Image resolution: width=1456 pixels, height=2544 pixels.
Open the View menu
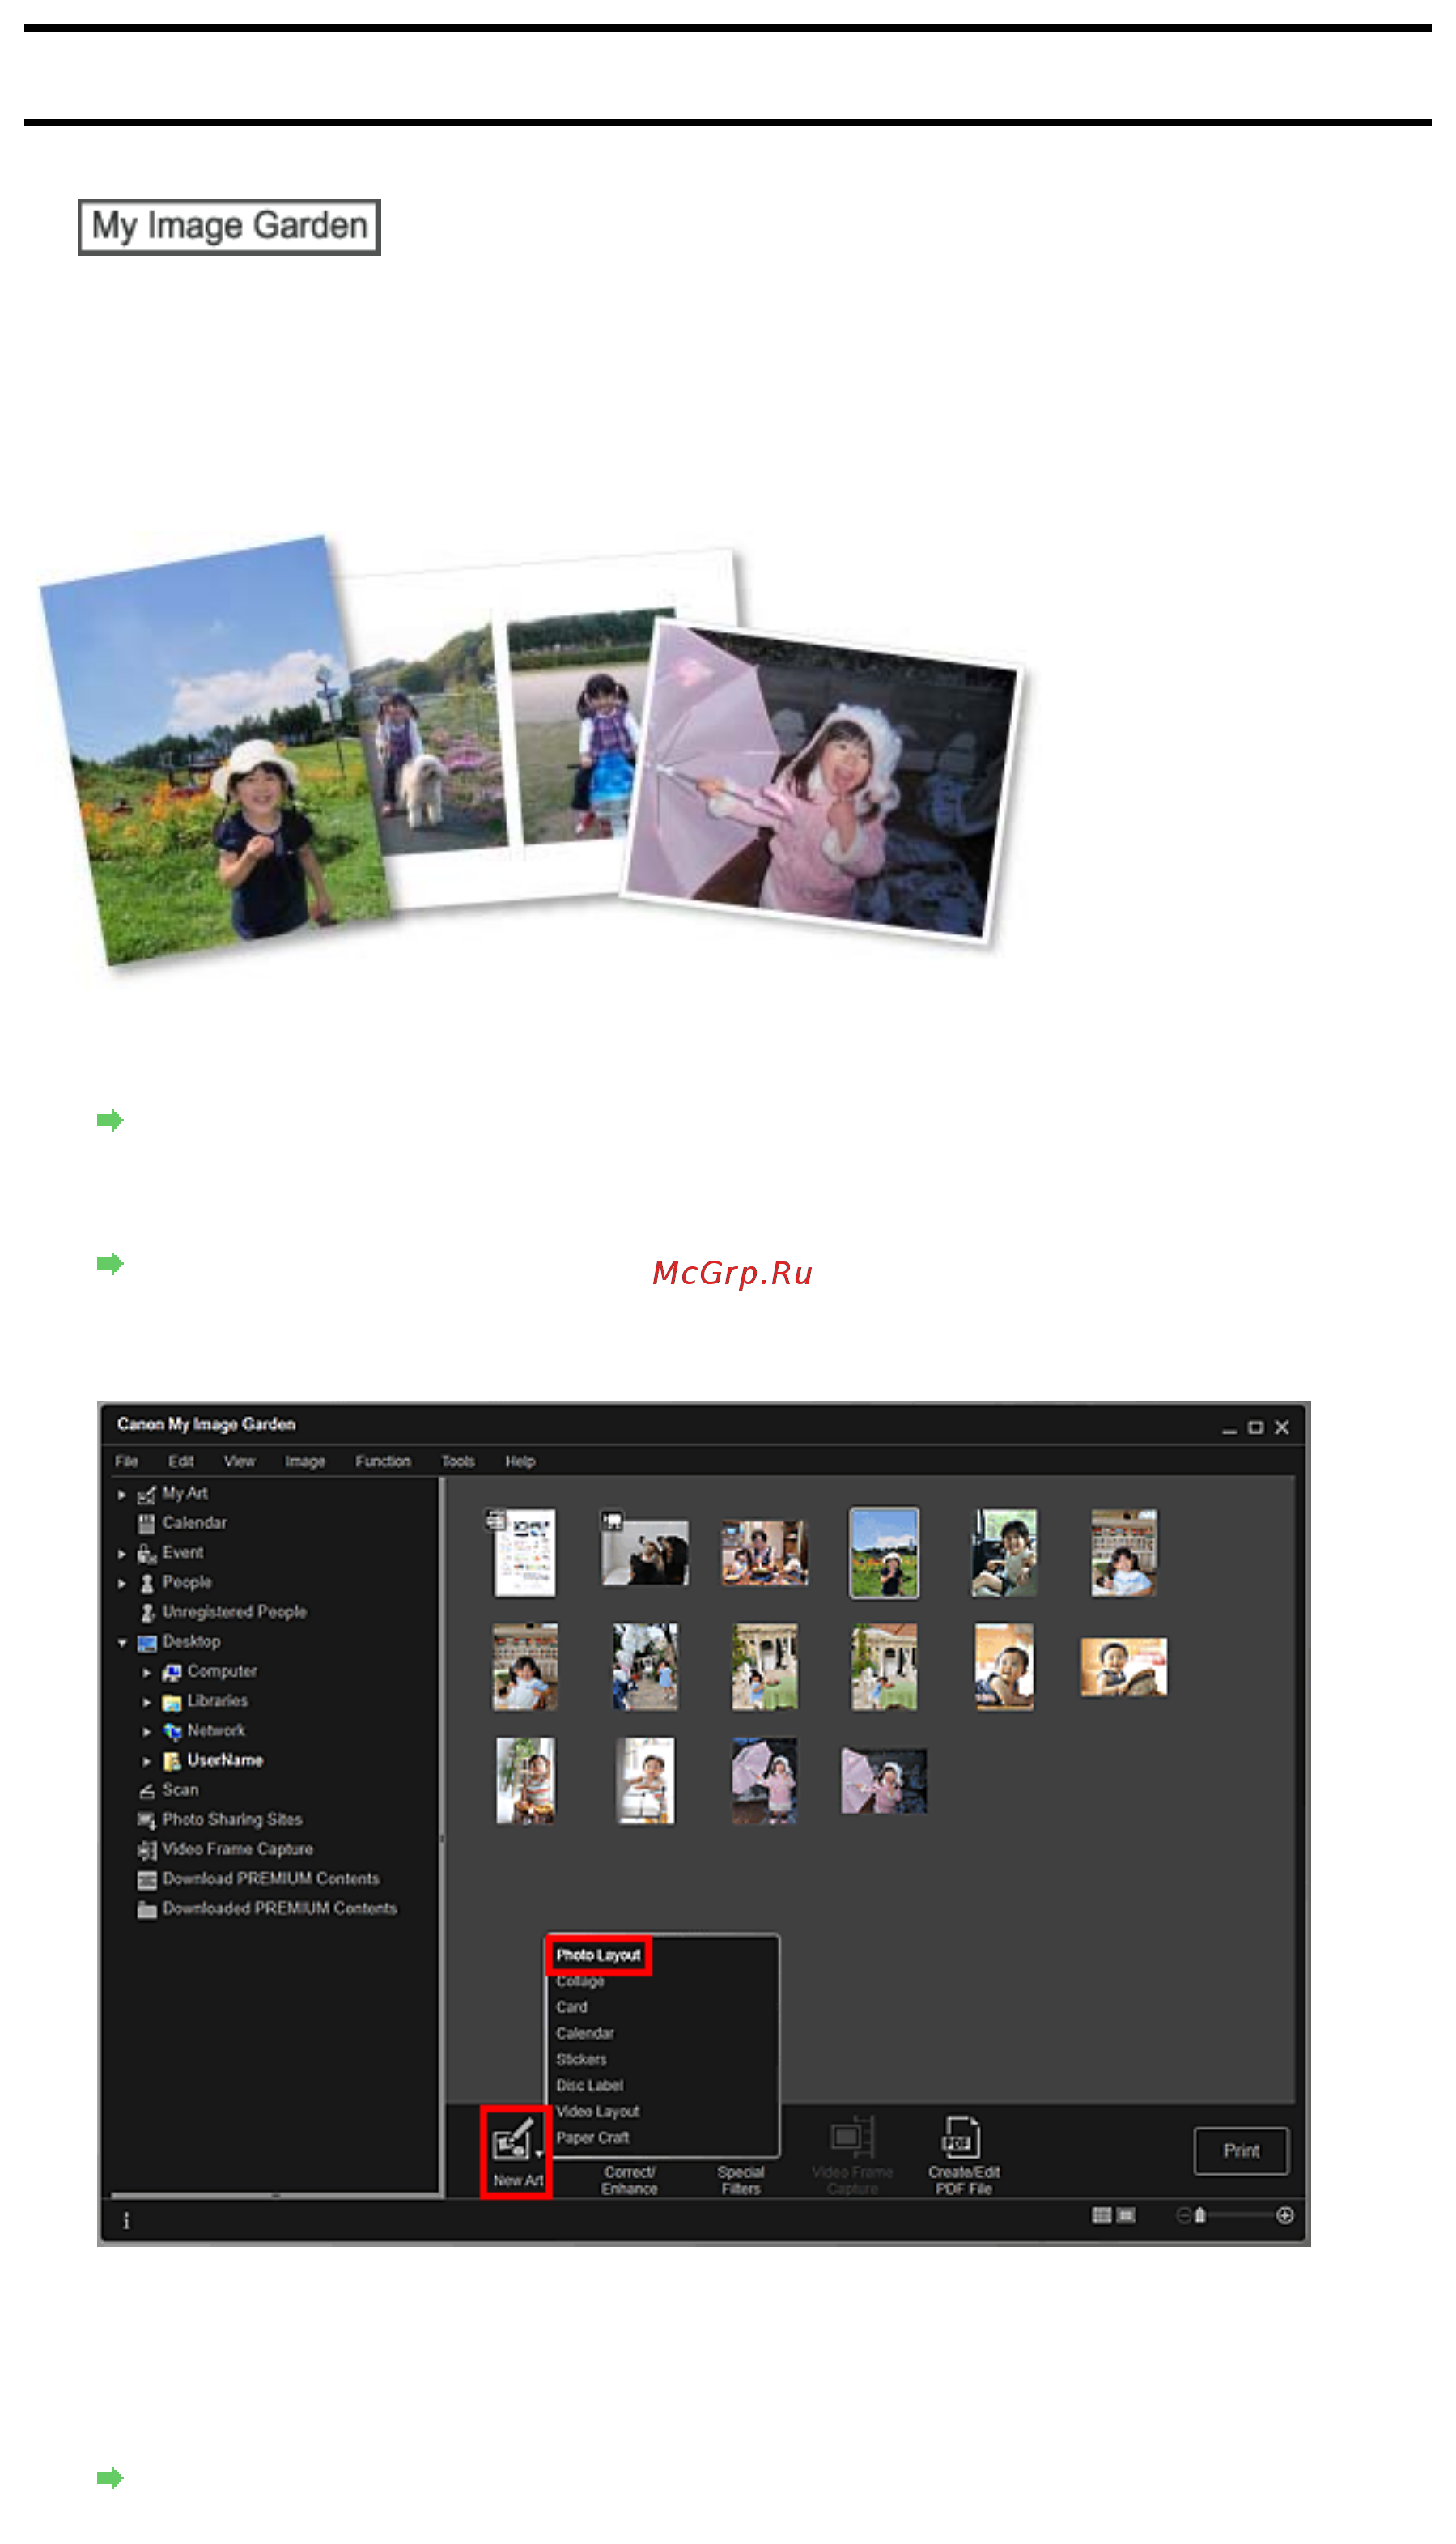tap(239, 1461)
